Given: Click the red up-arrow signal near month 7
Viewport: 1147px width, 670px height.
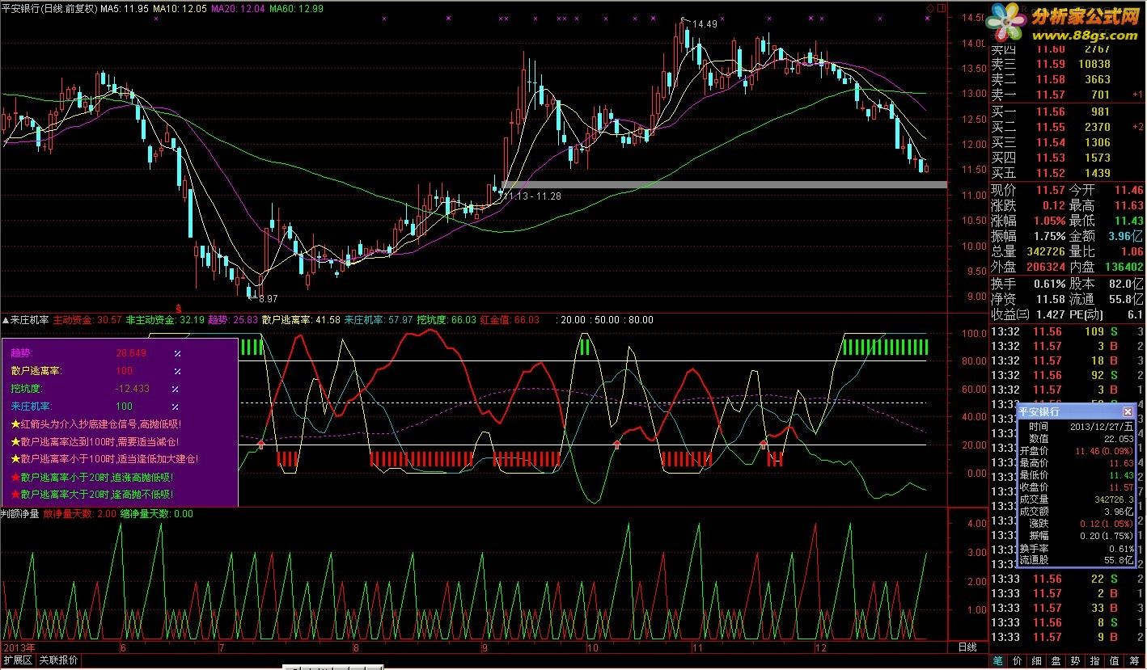Looking at the screenshot, I should point(261,443).
